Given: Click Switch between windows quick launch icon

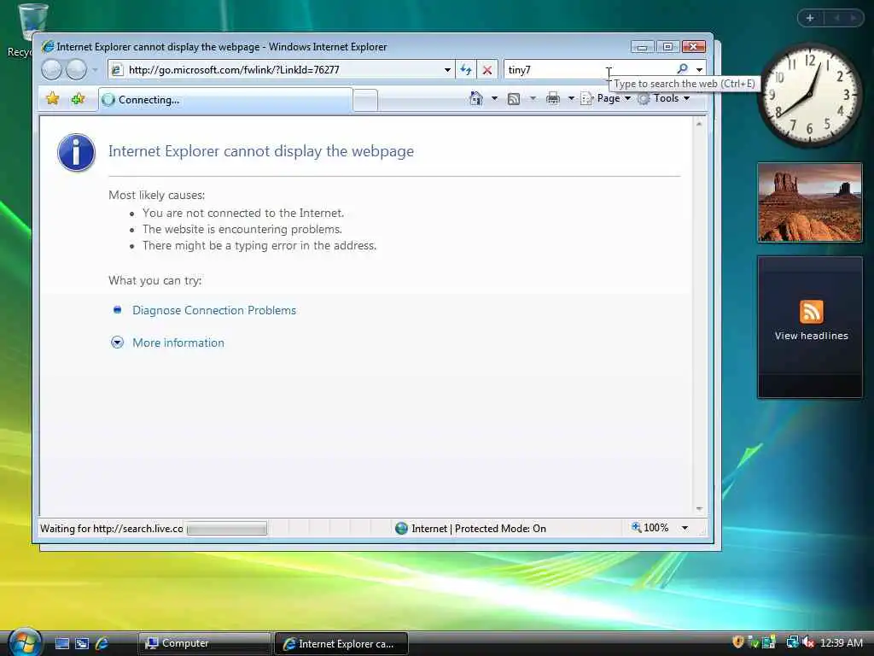Looking at the screenshot, I should coord(82,643).
